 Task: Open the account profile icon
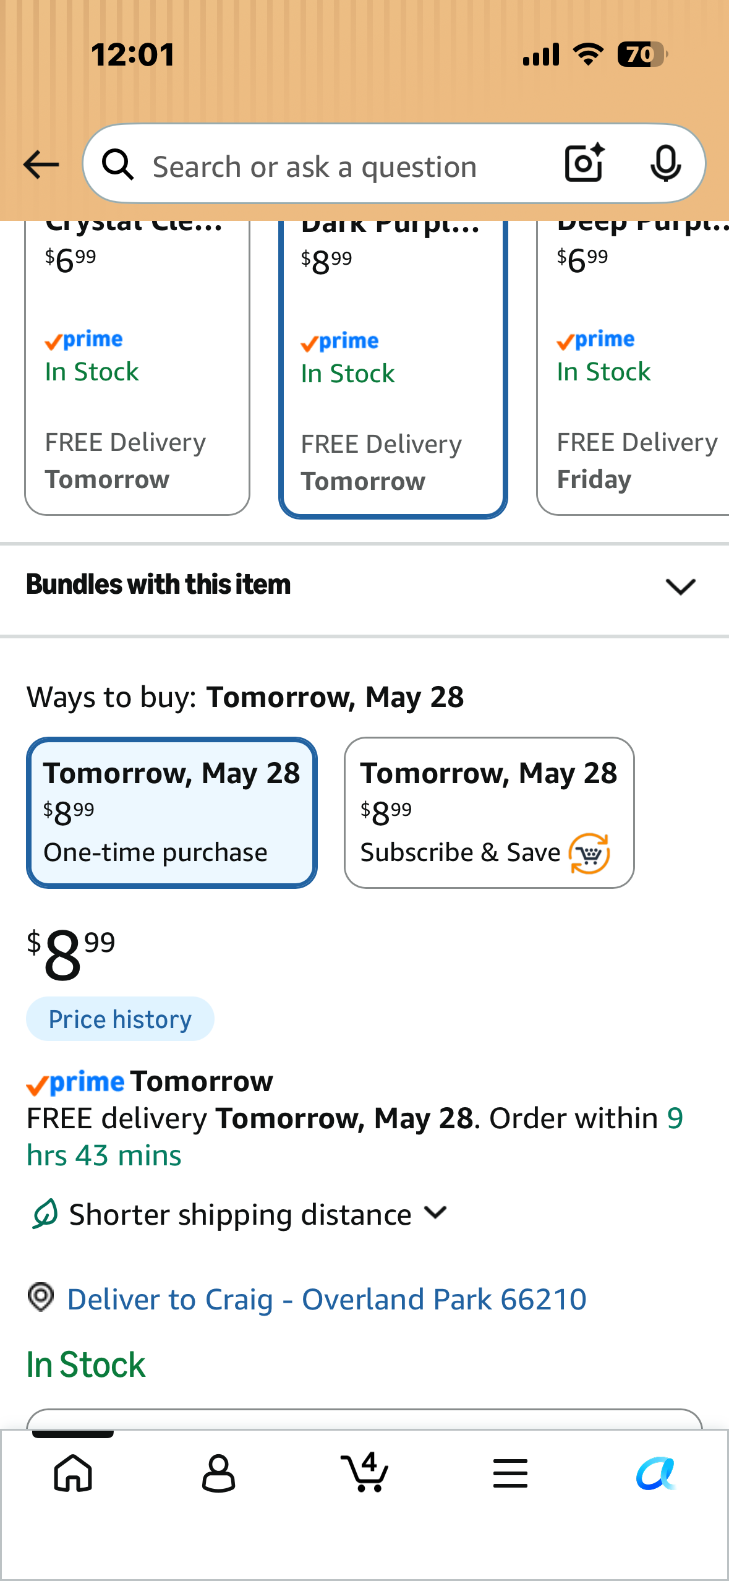tap(218, 1473)
